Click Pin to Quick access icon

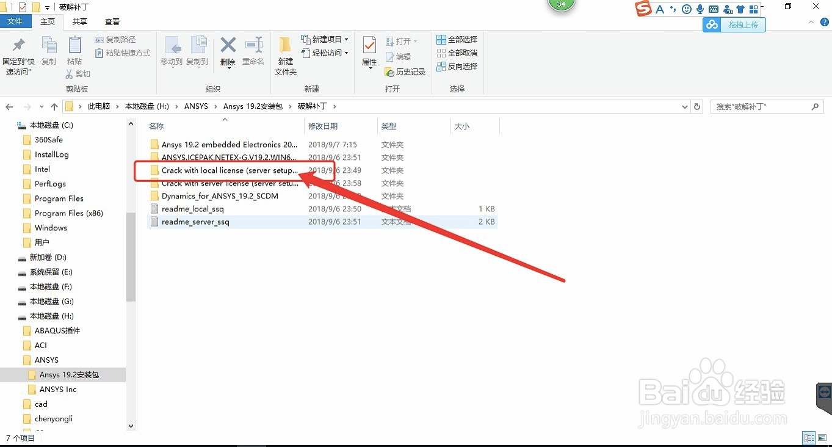click(x=18, y=45)
